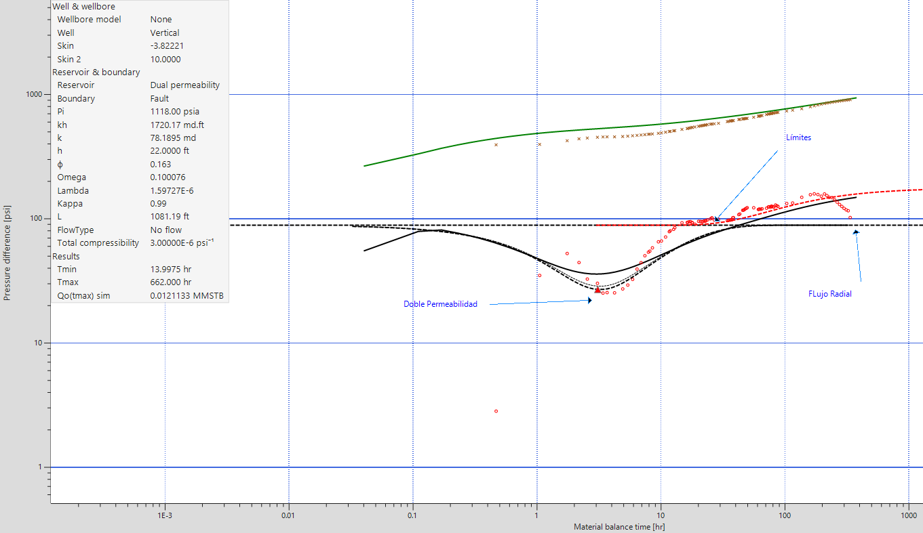Click the Skin value -3.82221
This screenshot has height=533, width=923.
click(x=167, y=46)
